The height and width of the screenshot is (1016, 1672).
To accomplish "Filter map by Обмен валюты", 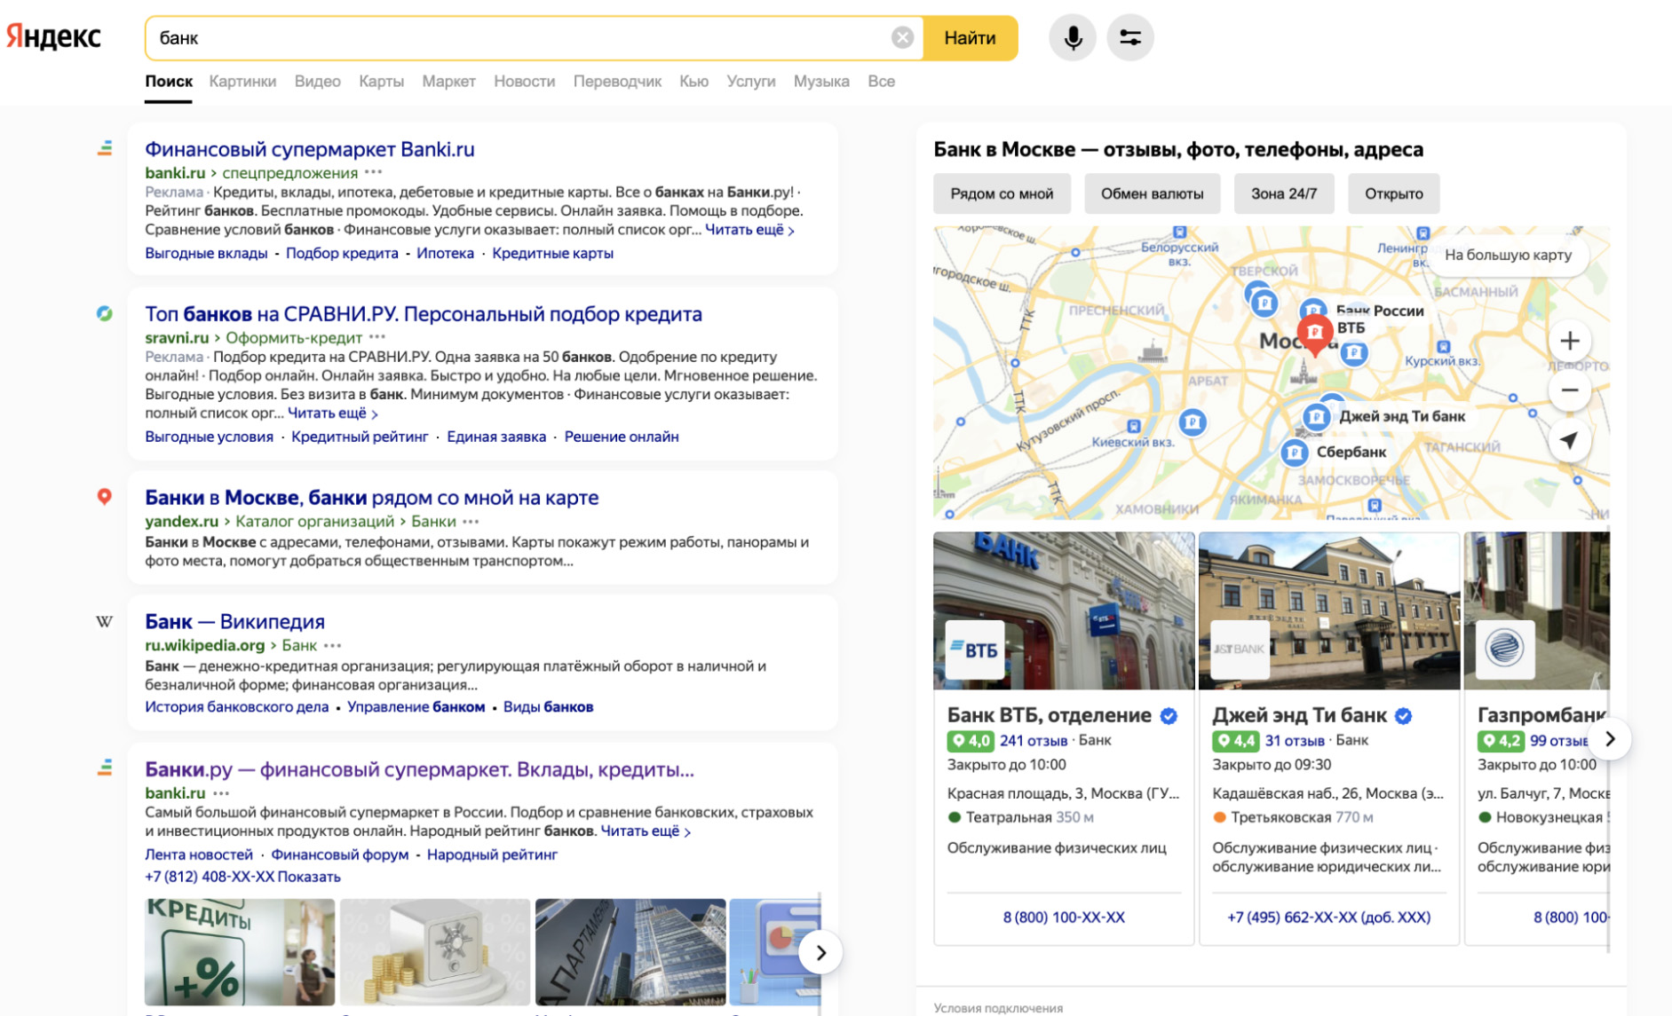I will (1152, 193).
